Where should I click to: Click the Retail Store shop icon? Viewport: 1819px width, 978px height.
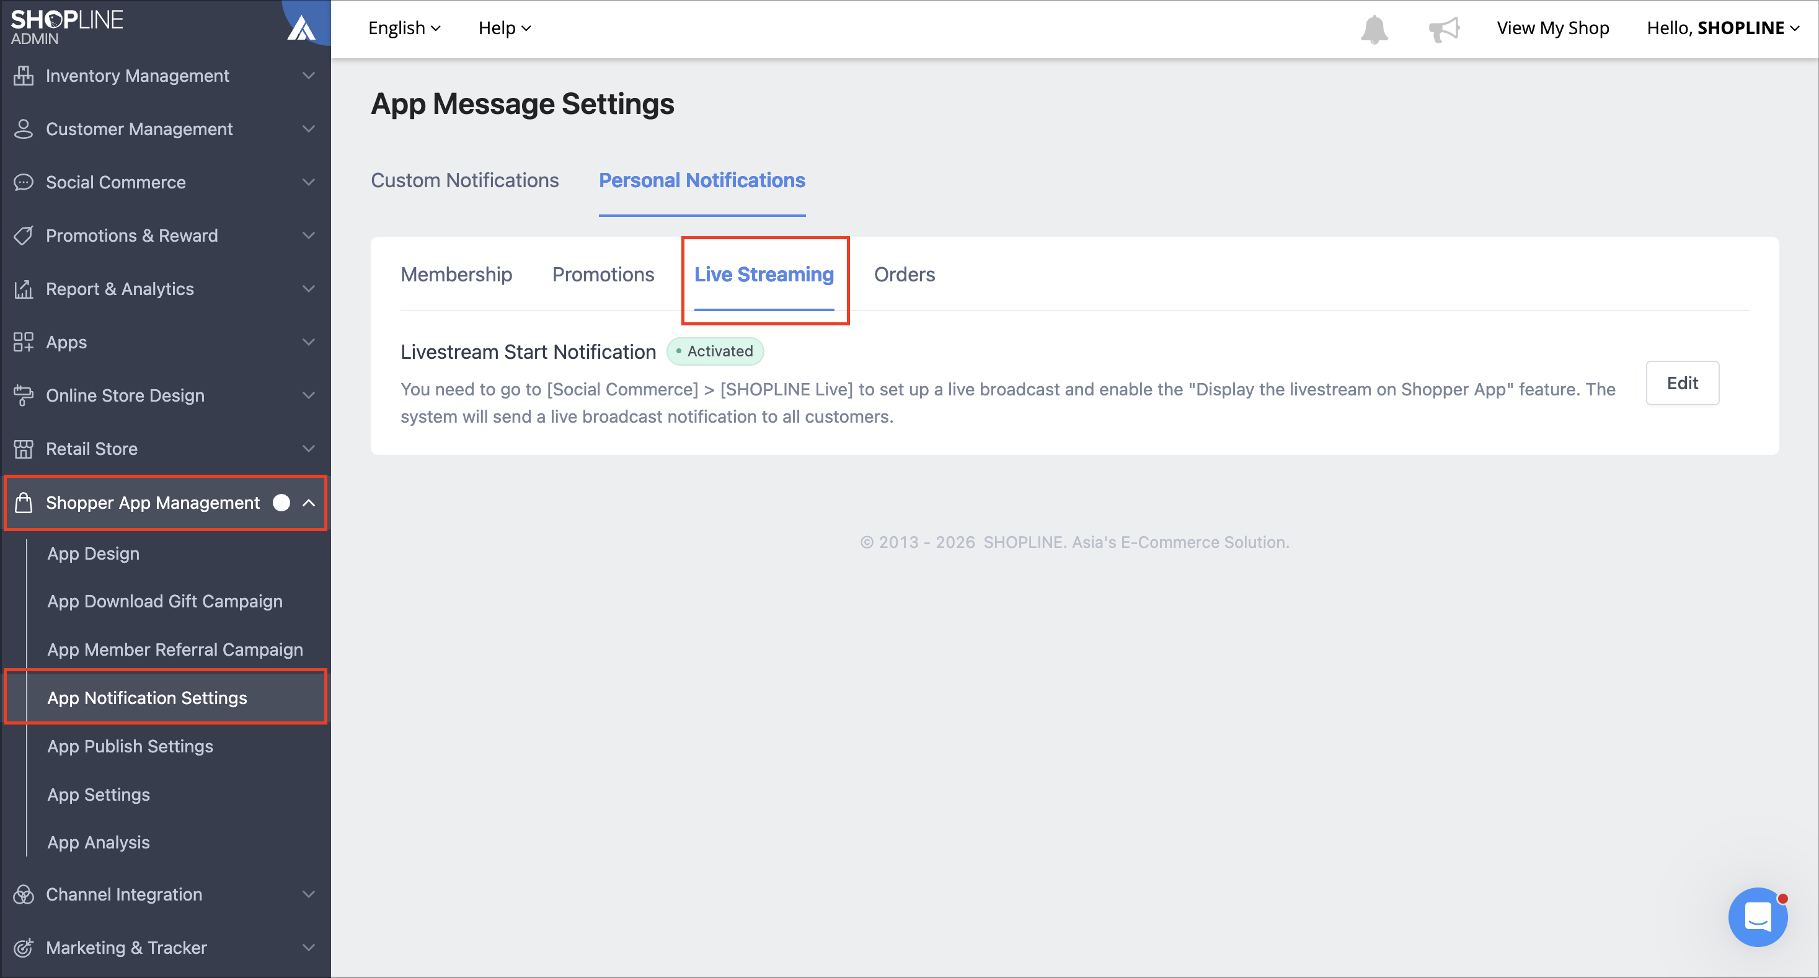24,449
